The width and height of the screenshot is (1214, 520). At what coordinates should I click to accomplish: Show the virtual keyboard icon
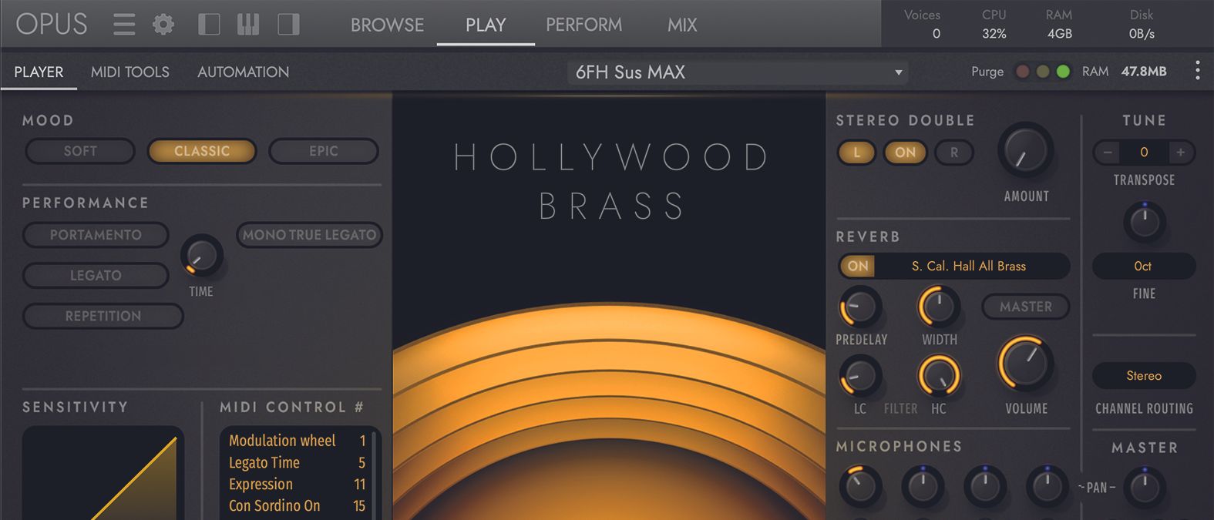pyautogui.click(x=248, y=25)
